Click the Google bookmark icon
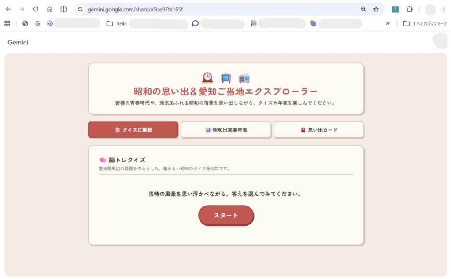451x279 pixels. 37,24
